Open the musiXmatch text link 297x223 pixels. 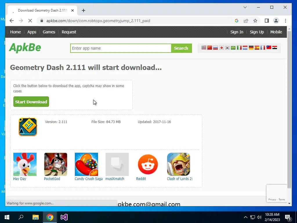pos(115,179)
